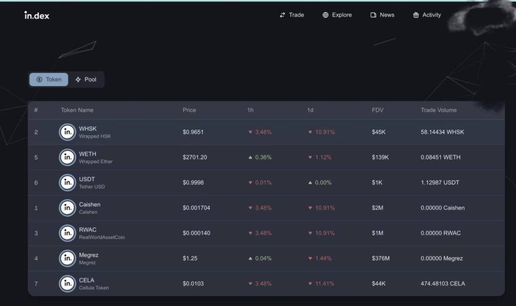The height and width of the screenshot is (306, 516).
Task: Click Megrez 1h change 0.04%
Action: click(x=260, y=258)
